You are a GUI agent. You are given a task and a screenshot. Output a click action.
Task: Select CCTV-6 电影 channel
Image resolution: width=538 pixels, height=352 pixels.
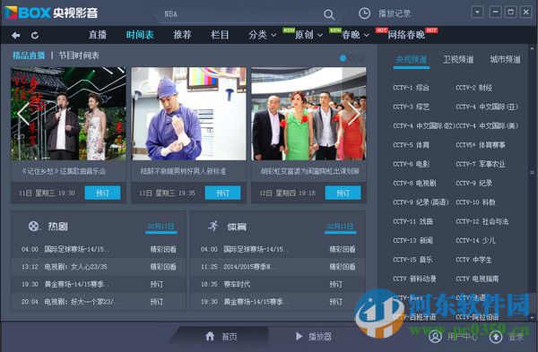point(411,164)
